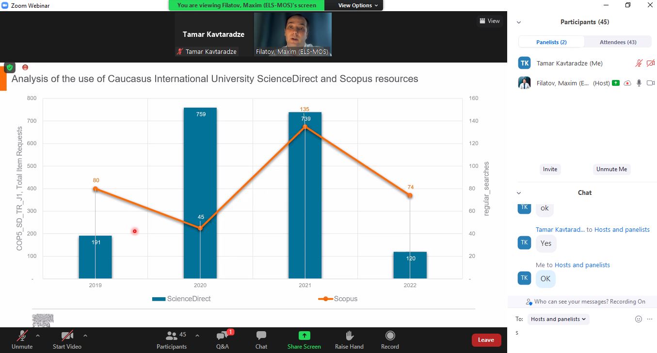Click the green Share Screen icon

(x=304, y=335)
